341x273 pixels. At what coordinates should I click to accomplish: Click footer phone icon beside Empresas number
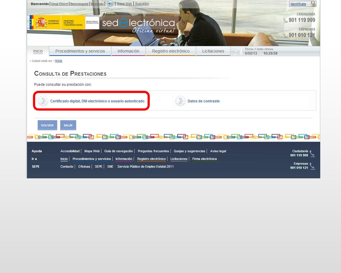pos(312,166)
